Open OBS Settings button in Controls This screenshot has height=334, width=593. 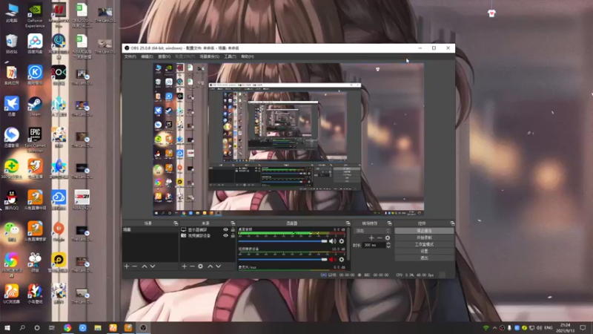click(x=424, y=251)
